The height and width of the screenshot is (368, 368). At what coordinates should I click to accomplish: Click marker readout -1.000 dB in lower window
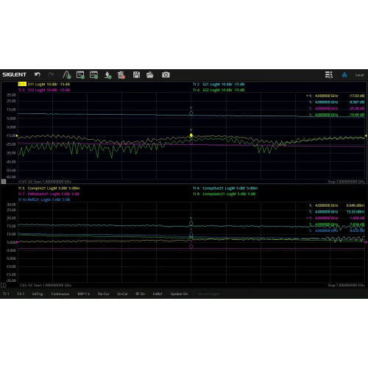click(357, 218)
